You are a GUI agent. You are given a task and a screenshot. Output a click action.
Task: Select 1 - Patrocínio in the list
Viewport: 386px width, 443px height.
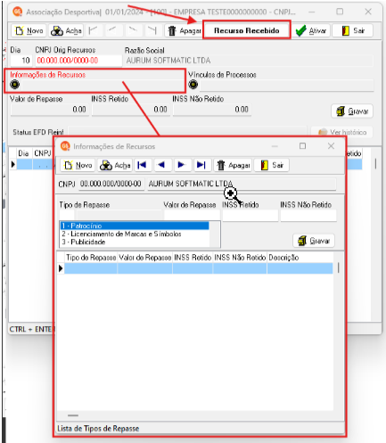click(x=135, y=226)
